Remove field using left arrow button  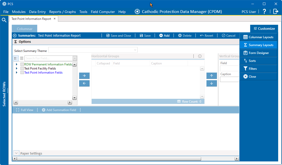point(84,83)
